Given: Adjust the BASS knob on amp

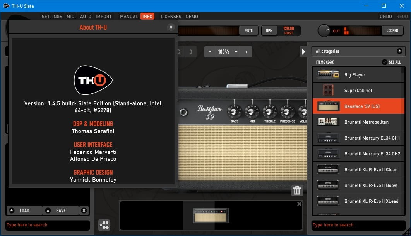Looking at the screenshot, I should pos(234,111).
